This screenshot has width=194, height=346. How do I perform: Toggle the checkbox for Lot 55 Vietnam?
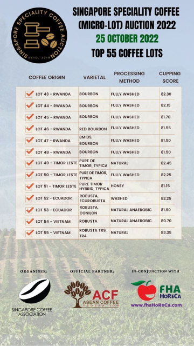coord(29,232)
